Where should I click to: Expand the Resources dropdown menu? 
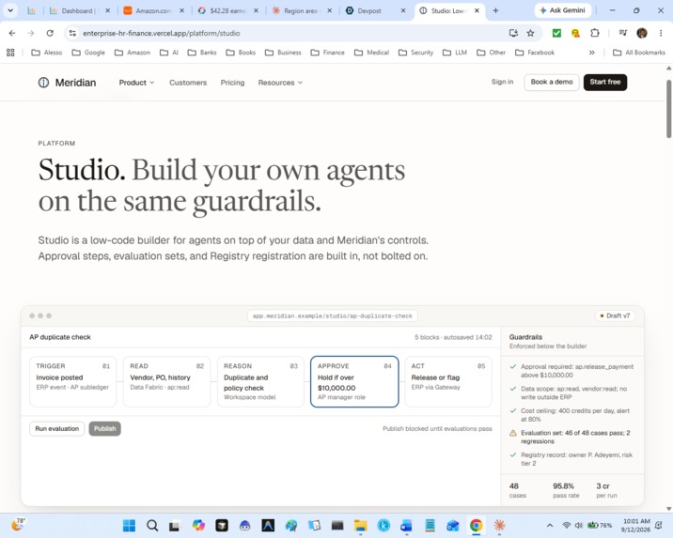point(280,83)
